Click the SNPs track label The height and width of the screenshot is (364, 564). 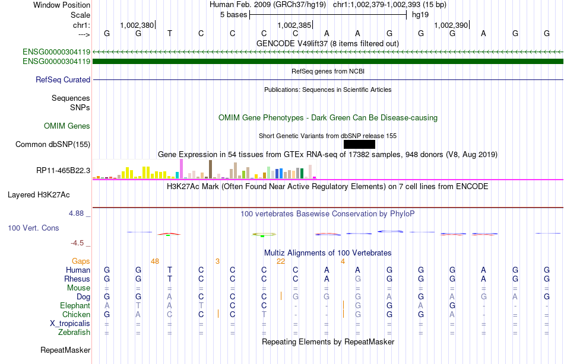tap(80, 107)
